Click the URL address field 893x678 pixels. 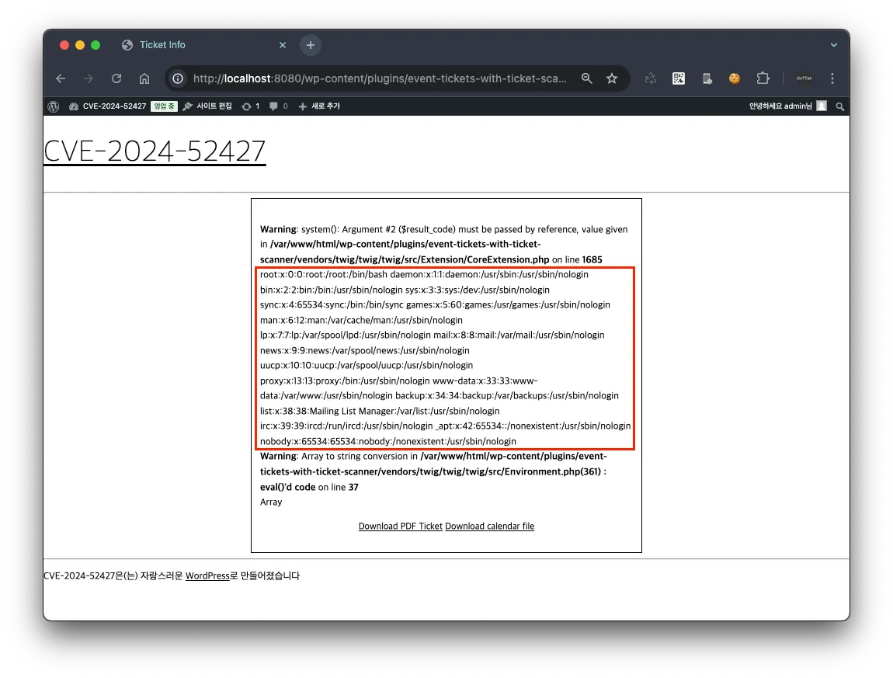click(380, 78)
